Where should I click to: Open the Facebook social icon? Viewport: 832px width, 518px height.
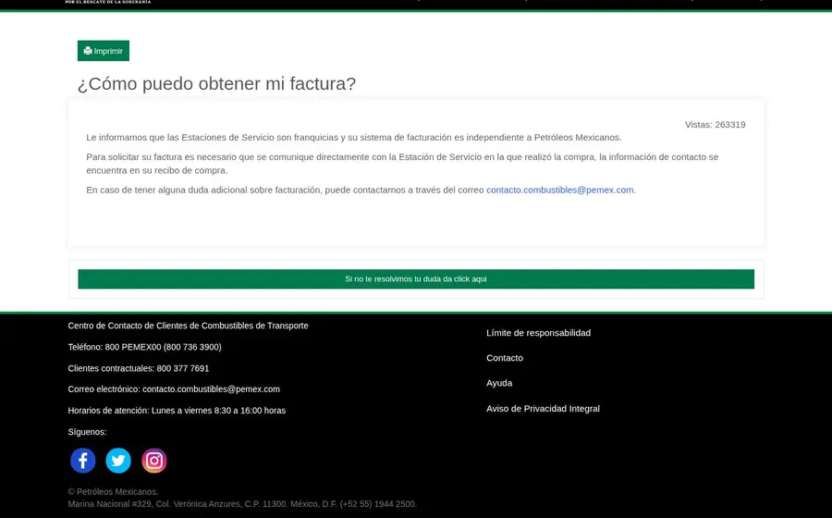[x=83, y=461]
